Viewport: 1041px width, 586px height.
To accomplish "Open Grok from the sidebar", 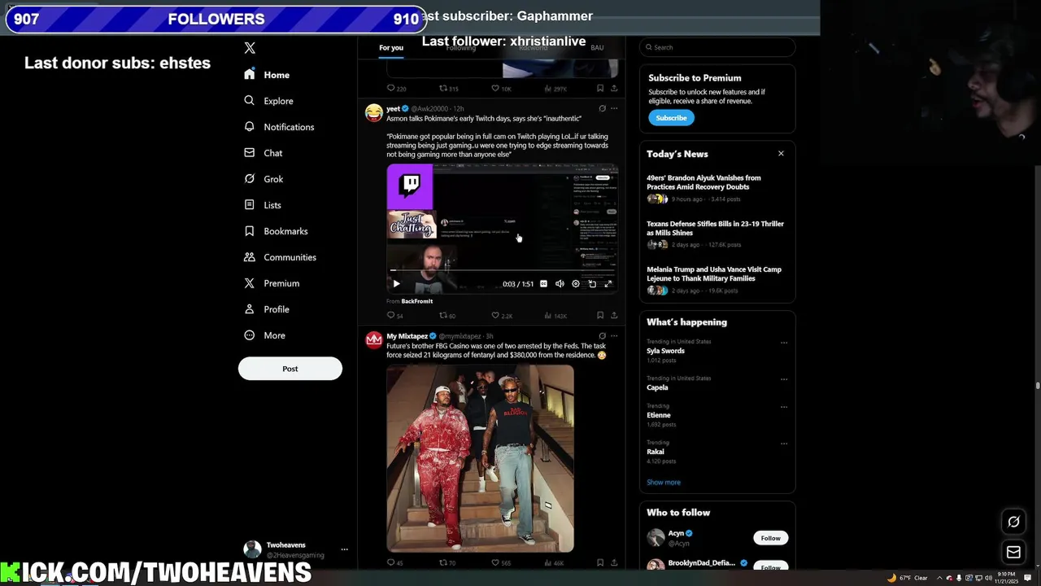I will [x=264, y=179].
